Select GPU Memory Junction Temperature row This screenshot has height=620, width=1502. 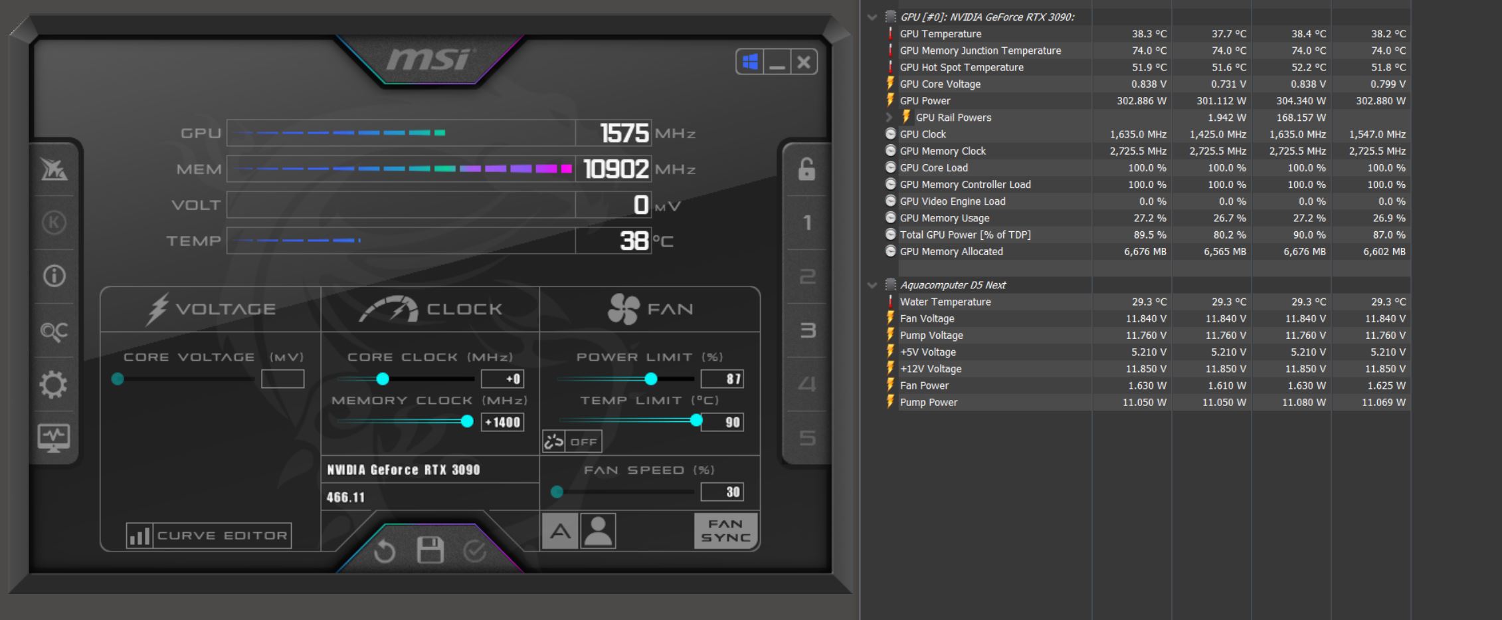[1147, 51]
